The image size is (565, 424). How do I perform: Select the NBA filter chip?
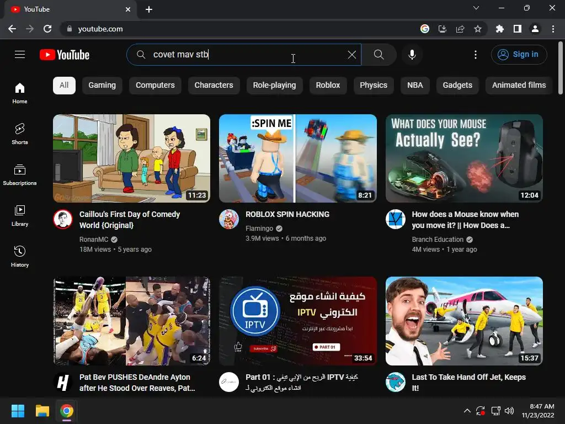[x=415, y=86]
